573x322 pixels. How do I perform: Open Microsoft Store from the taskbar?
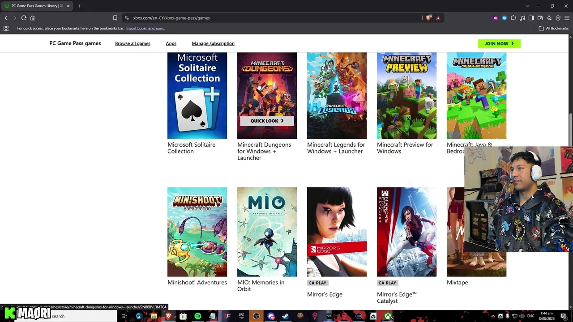coord(183,316)
